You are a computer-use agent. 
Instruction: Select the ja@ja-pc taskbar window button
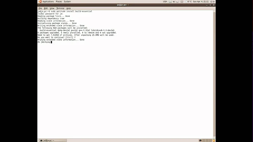coord(53,140)
